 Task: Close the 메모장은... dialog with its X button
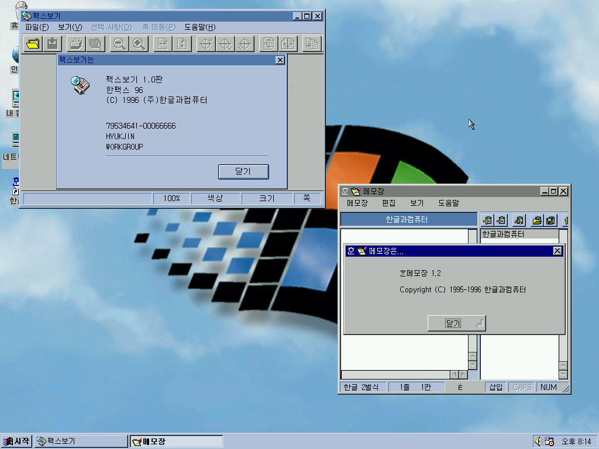[557, 251]
